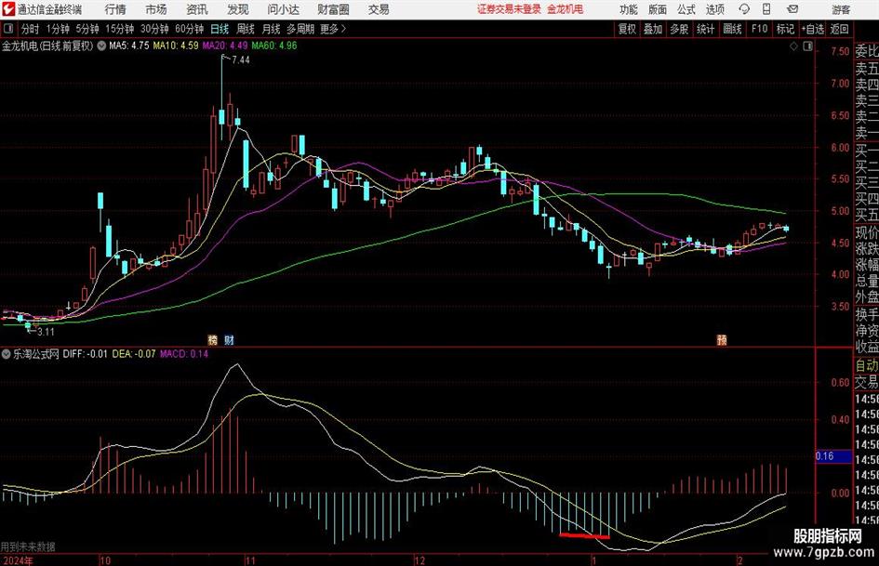Switch to 30分钟 period
879x566 pixels.
(x=154, y=29)
